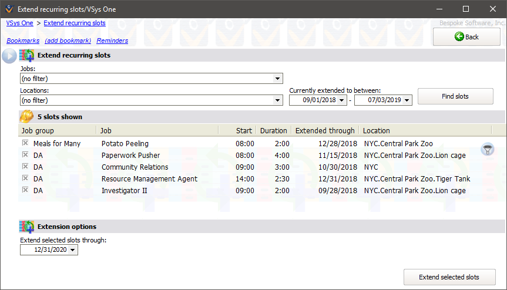507x290 pixels.
Task: Open the Reminders link
Action: click(112, 41)
